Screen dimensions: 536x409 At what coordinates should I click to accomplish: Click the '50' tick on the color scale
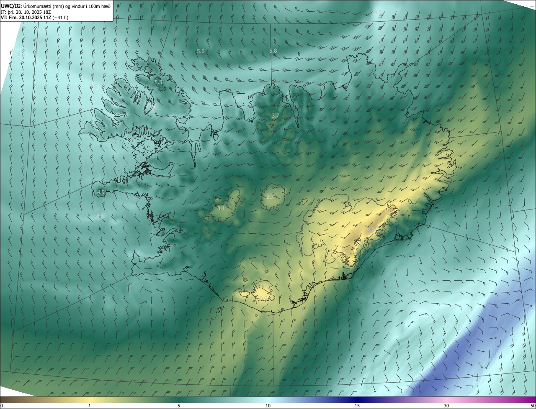533,406
